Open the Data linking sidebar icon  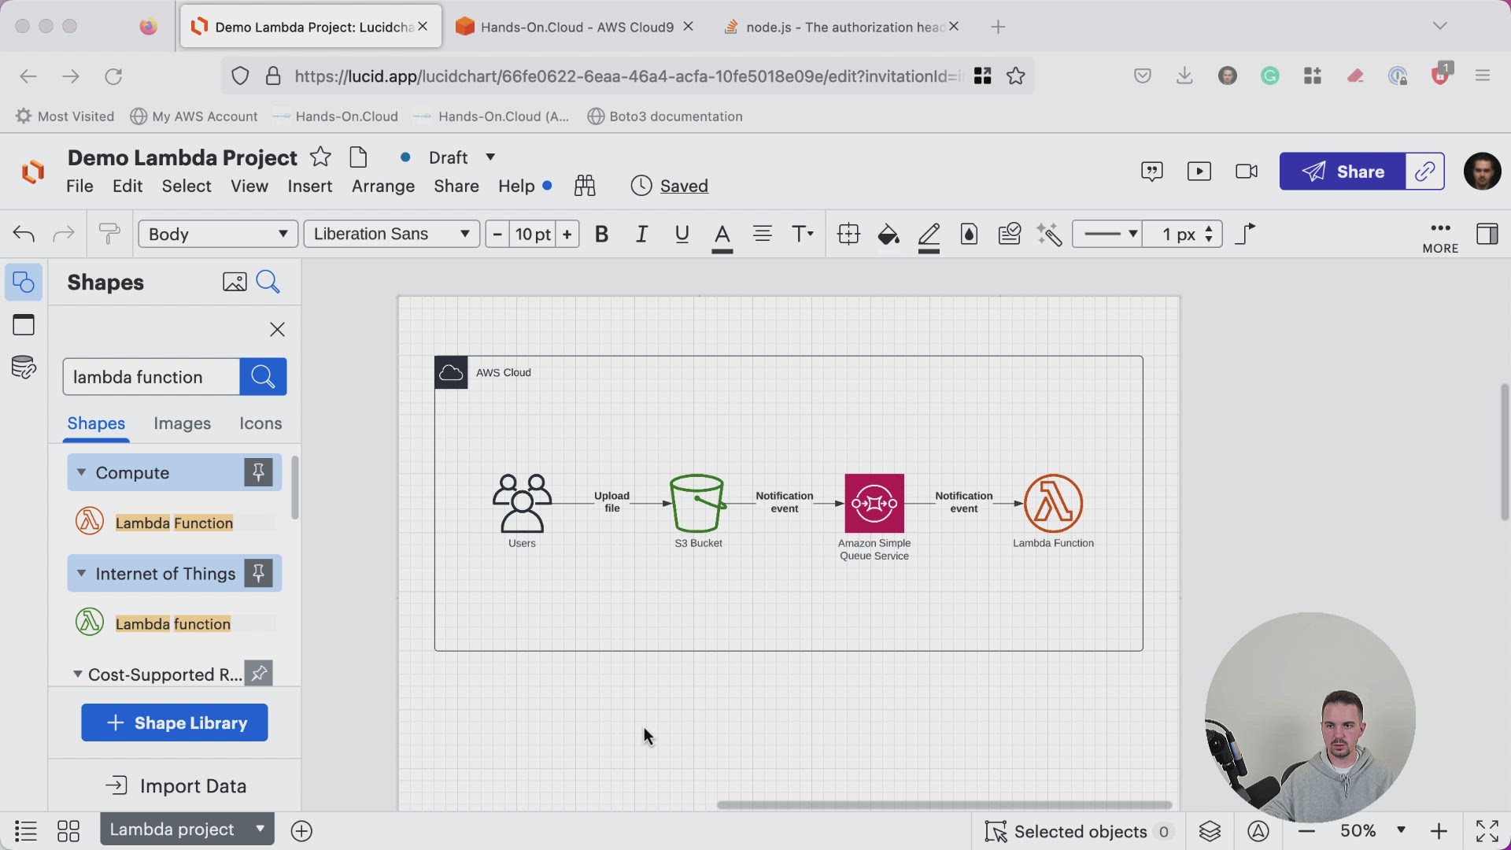[24, 367]
